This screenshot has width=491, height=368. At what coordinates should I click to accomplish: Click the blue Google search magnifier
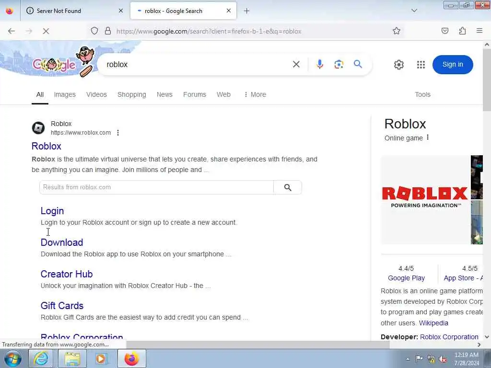358,64
